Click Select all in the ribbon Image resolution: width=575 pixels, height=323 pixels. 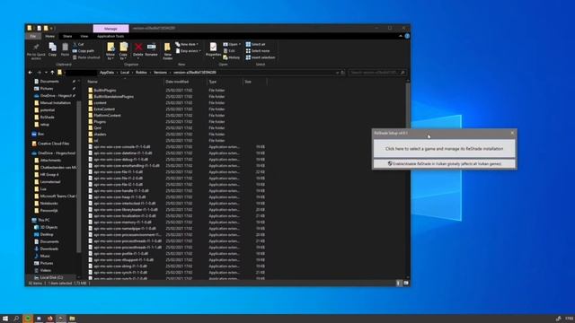point(255,44)
